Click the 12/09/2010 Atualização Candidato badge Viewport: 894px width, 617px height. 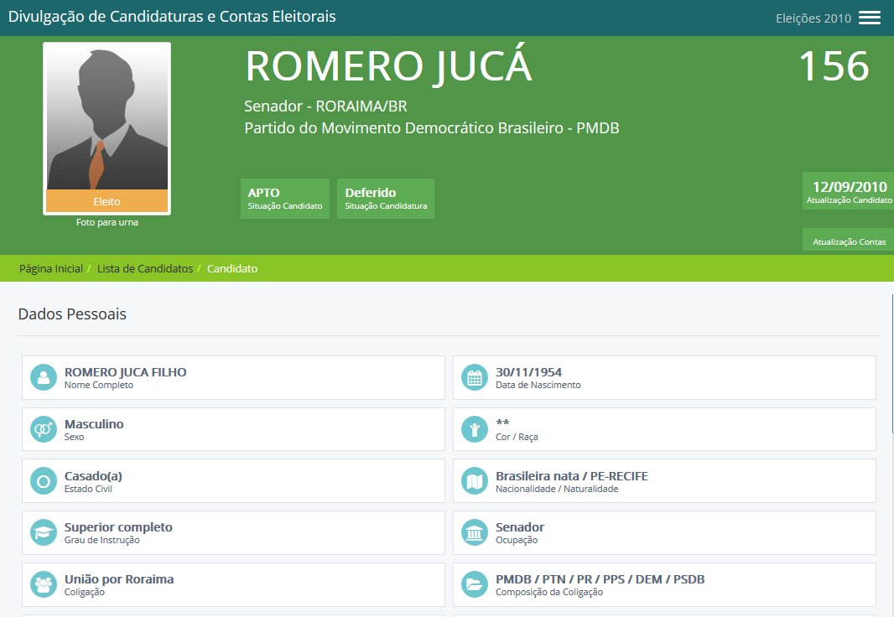[849, 191]
